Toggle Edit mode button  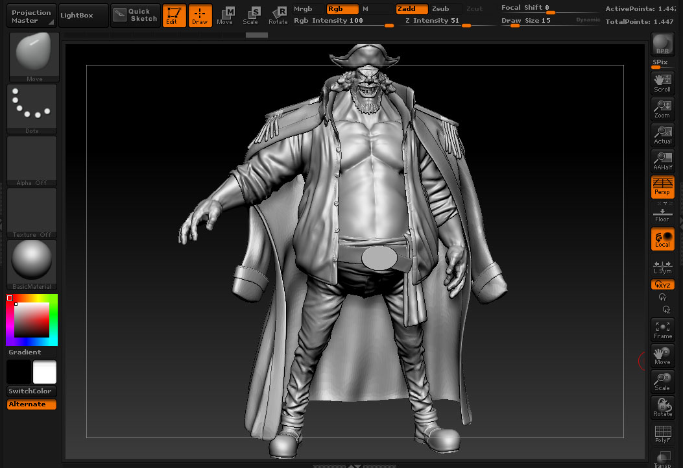(174, 16)
